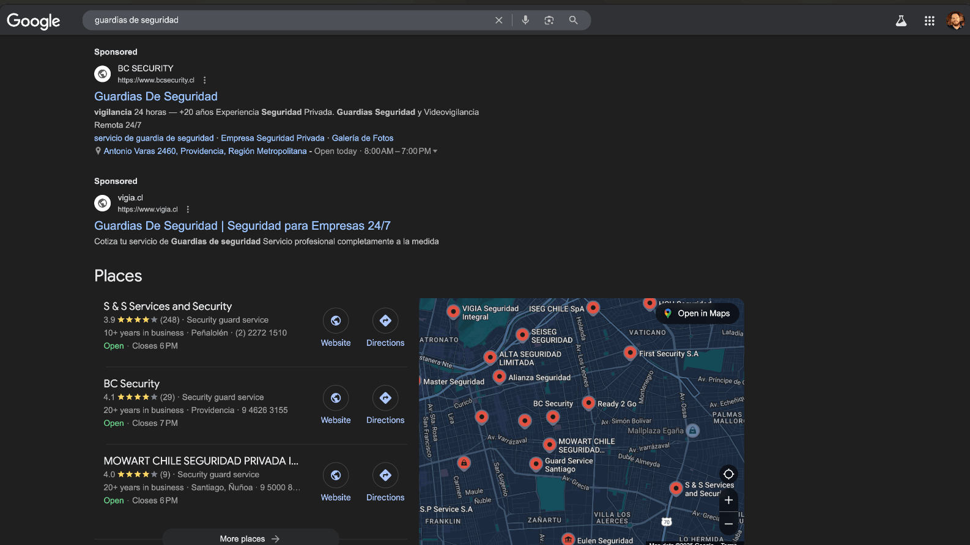Open the Google account avatar
The width and height of the screenshot is (970, 545).
pos(955,21)
